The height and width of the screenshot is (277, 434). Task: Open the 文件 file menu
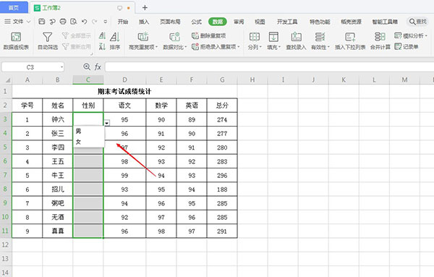point(17,22)
